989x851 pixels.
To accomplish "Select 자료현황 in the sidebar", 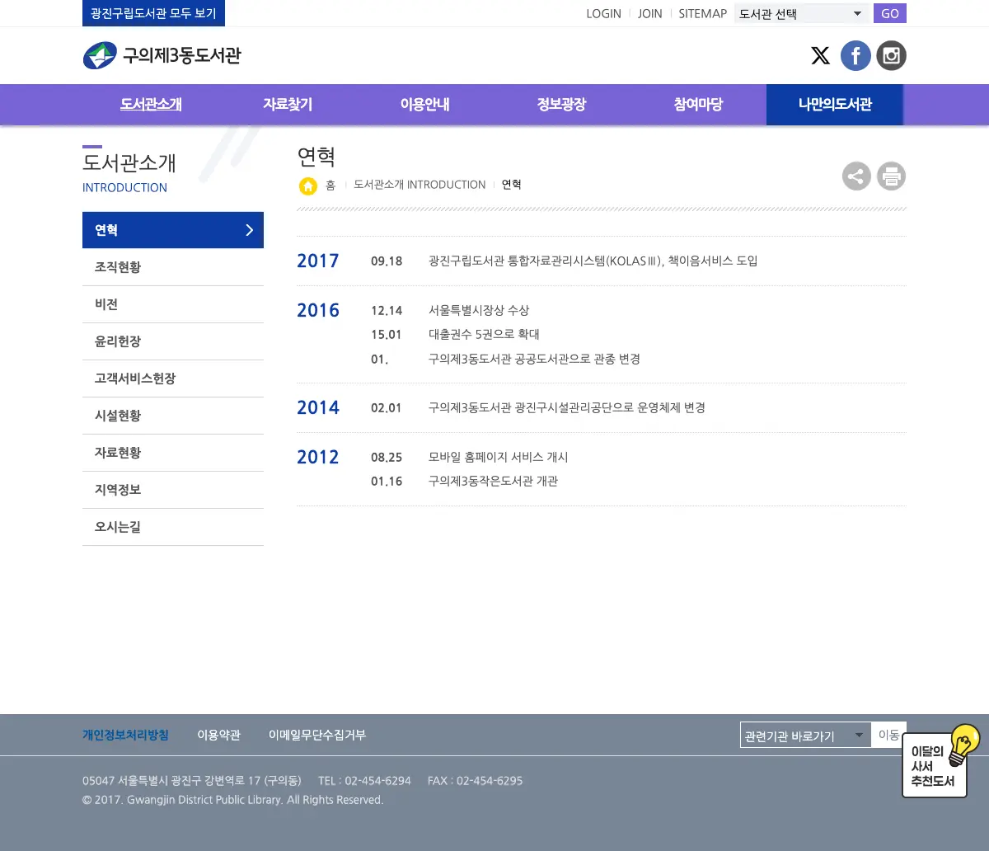I will coord(173,453).
